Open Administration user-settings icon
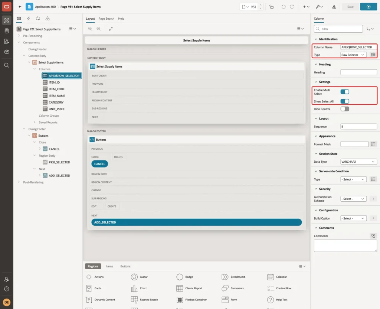 pos(7,279)
